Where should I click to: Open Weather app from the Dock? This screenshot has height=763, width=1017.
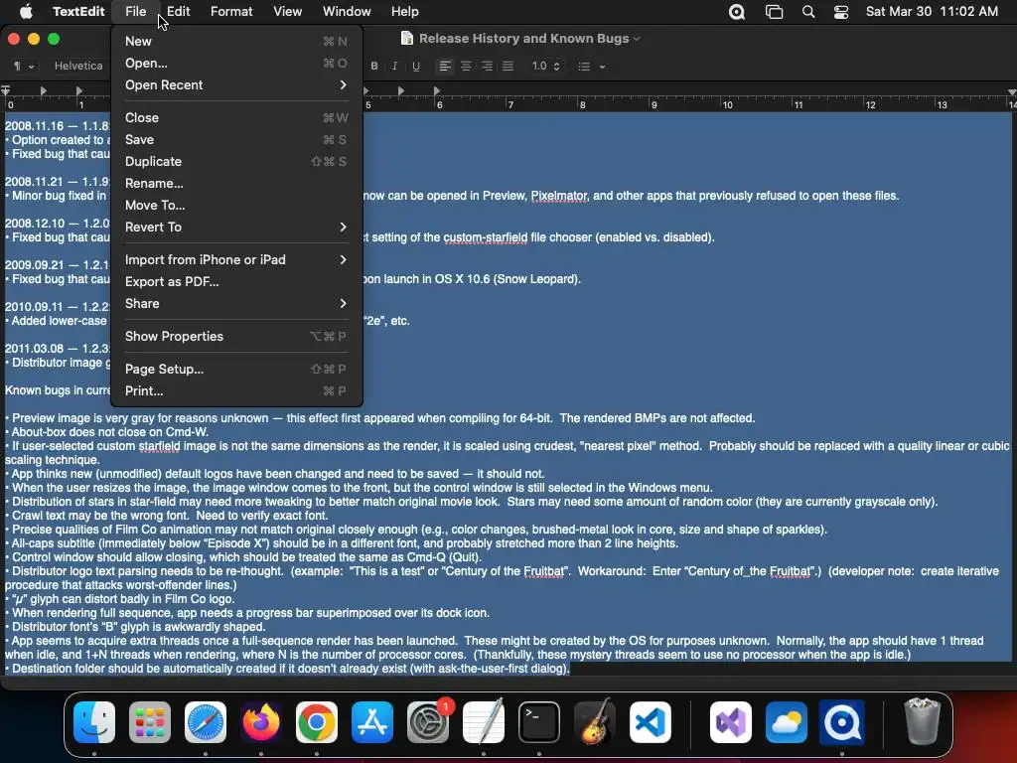pos(787,722)
